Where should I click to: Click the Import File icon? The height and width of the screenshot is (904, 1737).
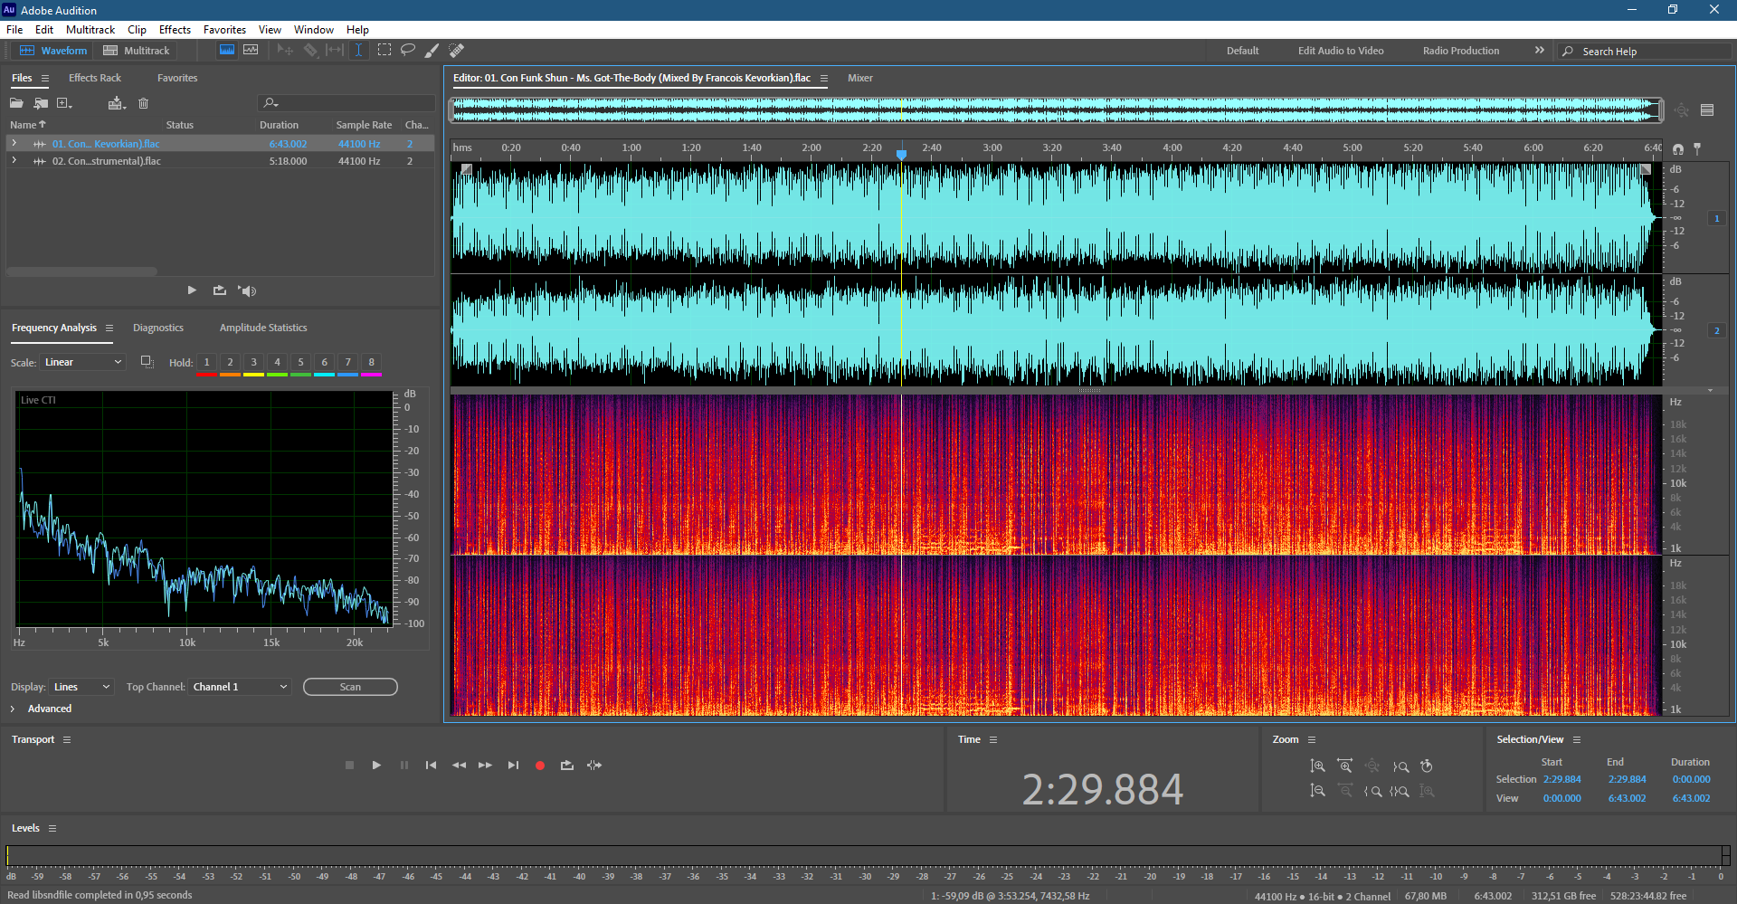coord(41,103)
